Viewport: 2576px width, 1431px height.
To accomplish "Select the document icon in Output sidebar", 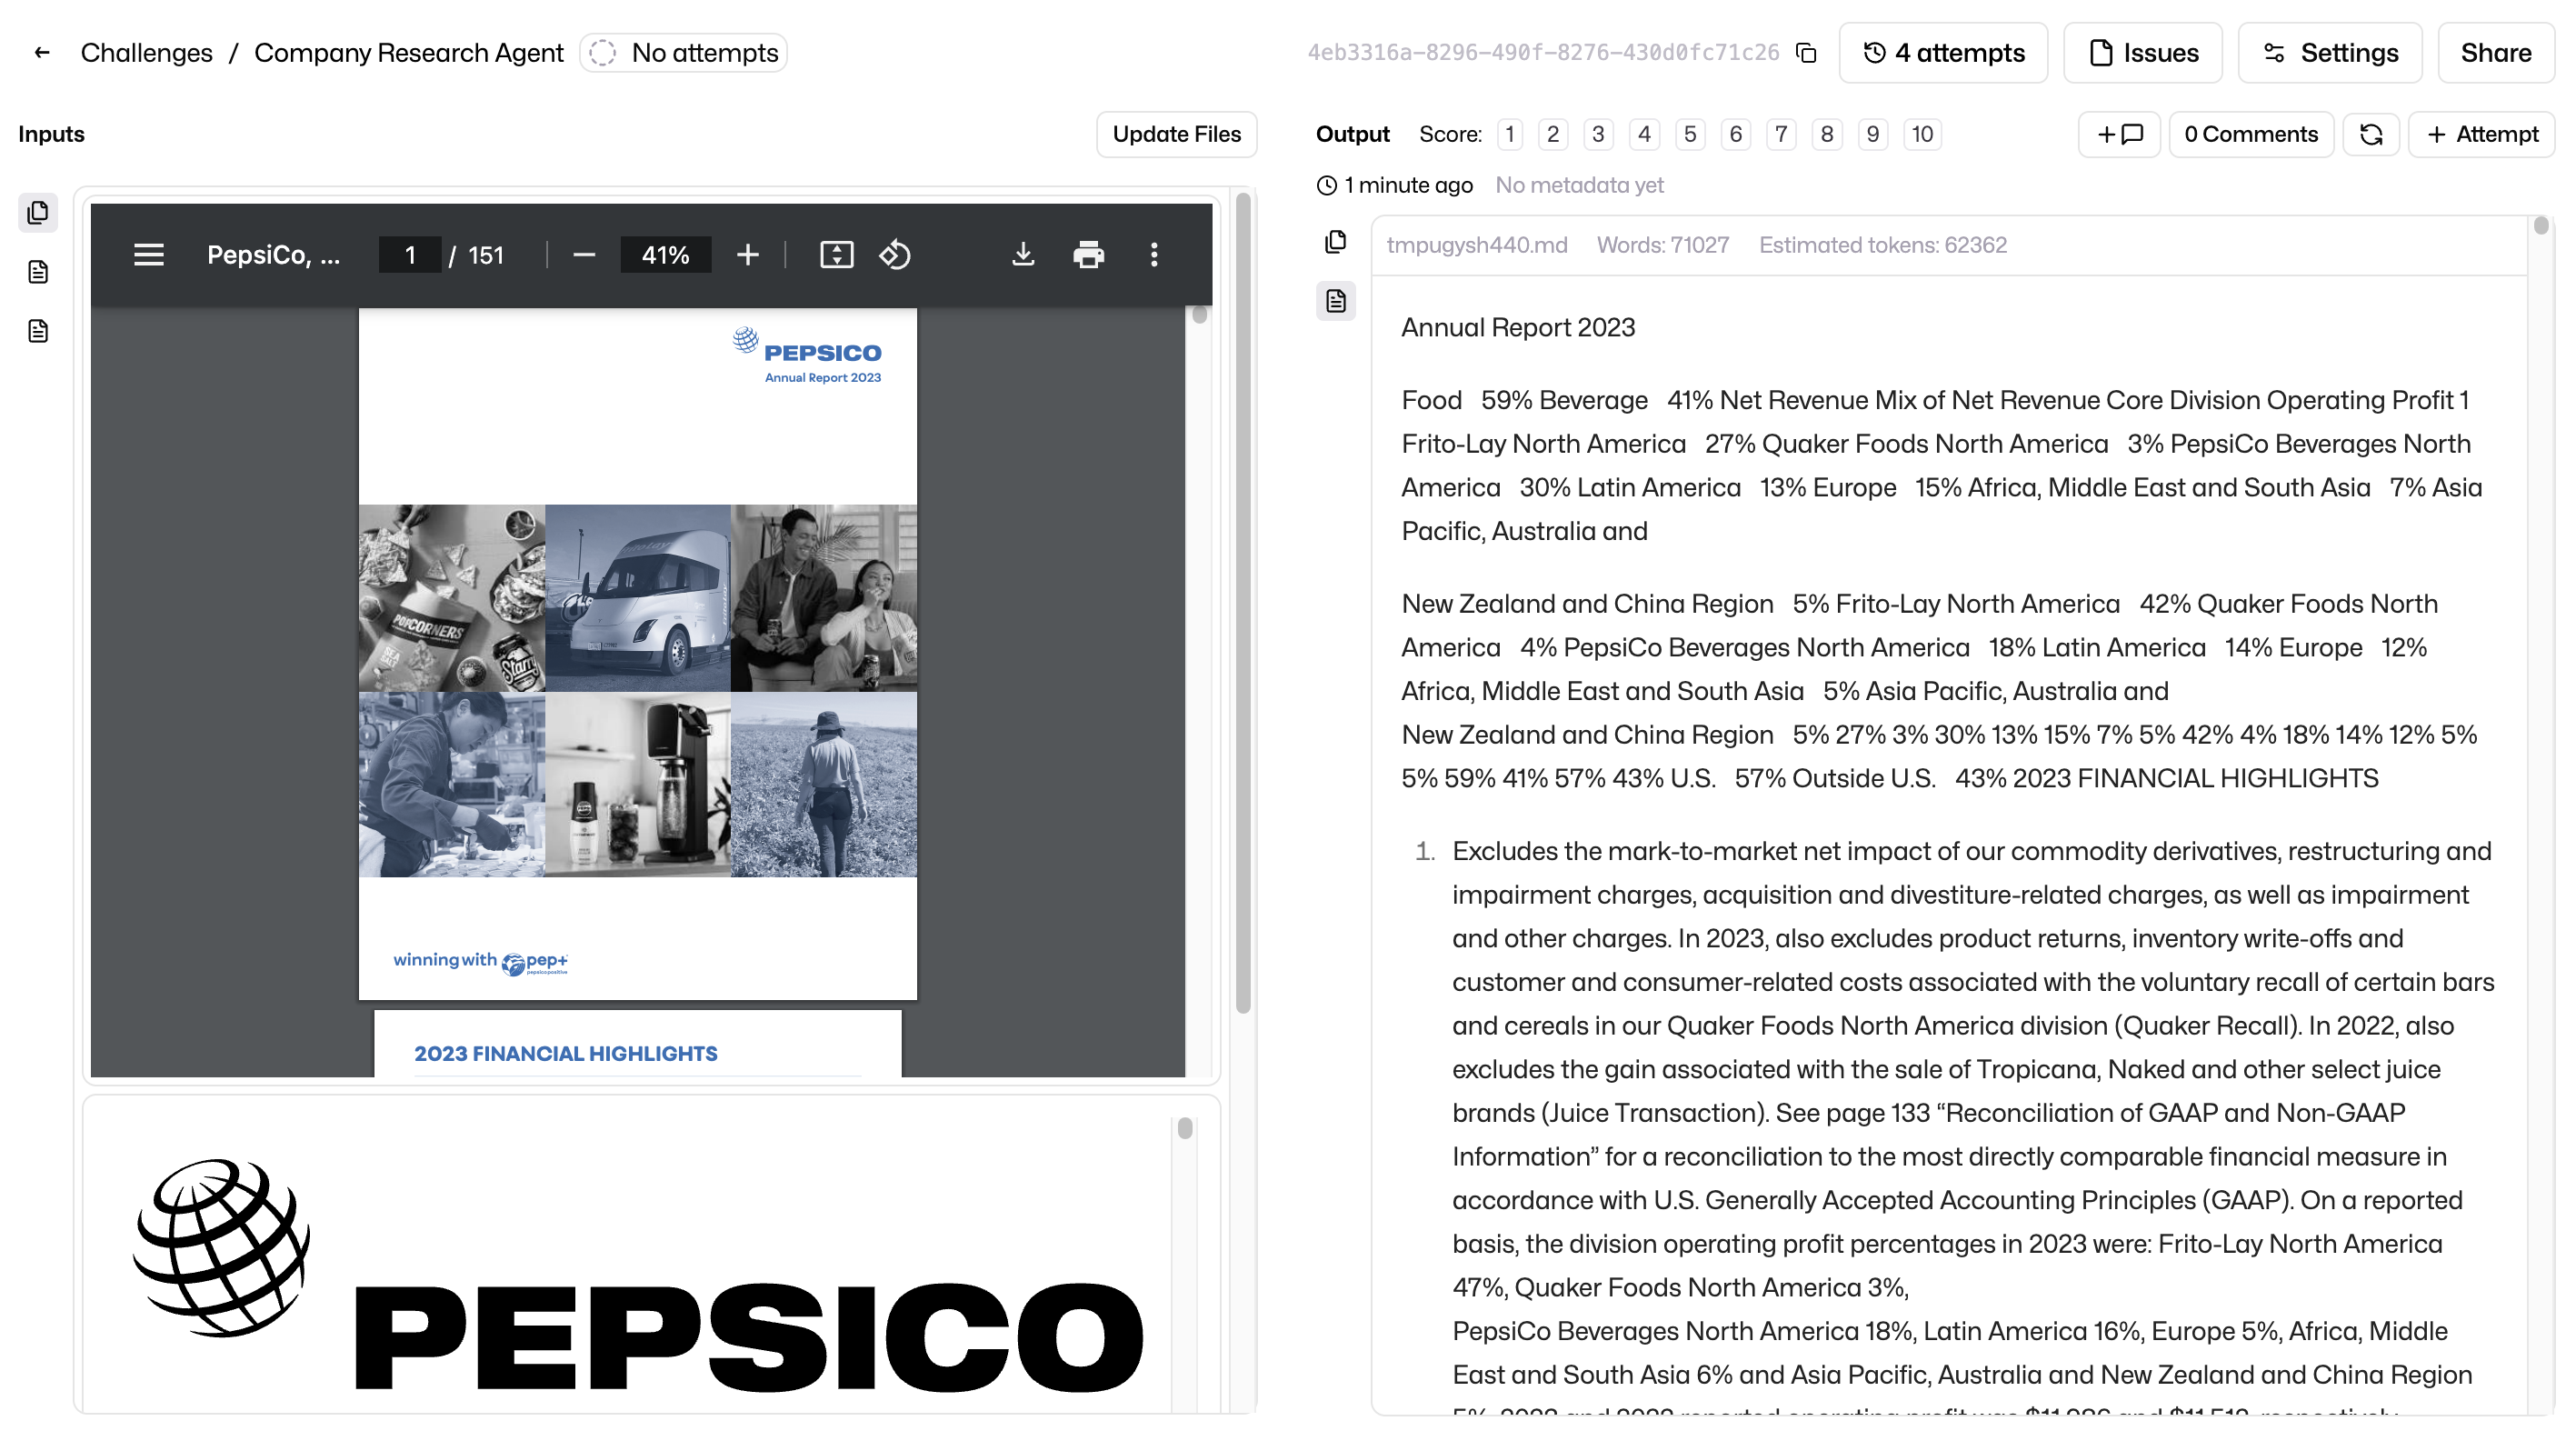I will (x=1336, y=301).
